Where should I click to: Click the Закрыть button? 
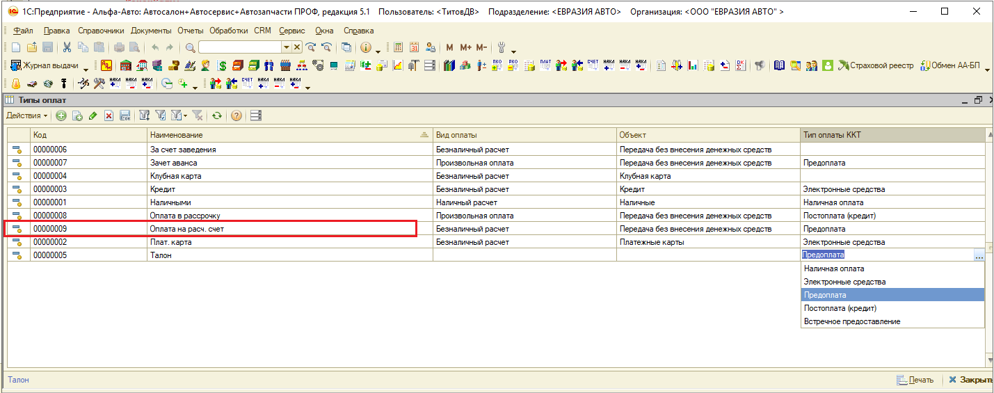pos(970,380)
